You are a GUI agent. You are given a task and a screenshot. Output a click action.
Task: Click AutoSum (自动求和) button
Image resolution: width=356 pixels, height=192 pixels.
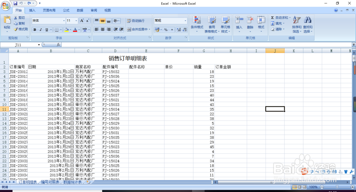[279, 18]
